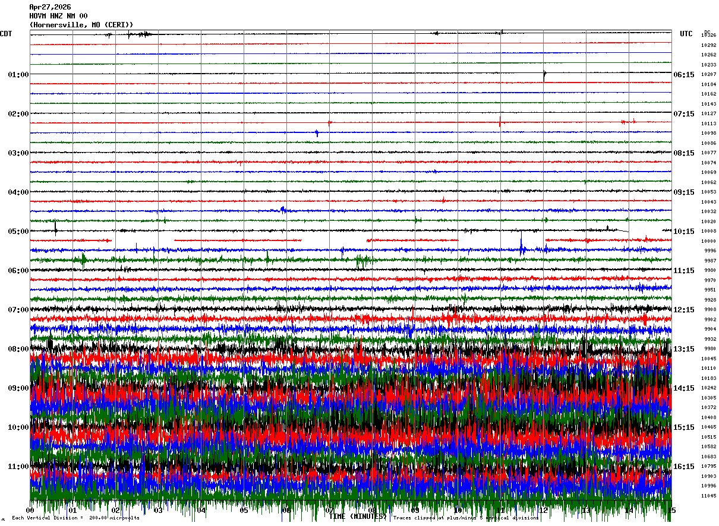Click the 14:15 UTC time label

point(684,388)
